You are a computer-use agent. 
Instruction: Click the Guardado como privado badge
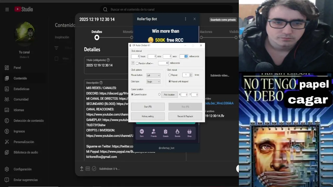(x=223, y=20)
